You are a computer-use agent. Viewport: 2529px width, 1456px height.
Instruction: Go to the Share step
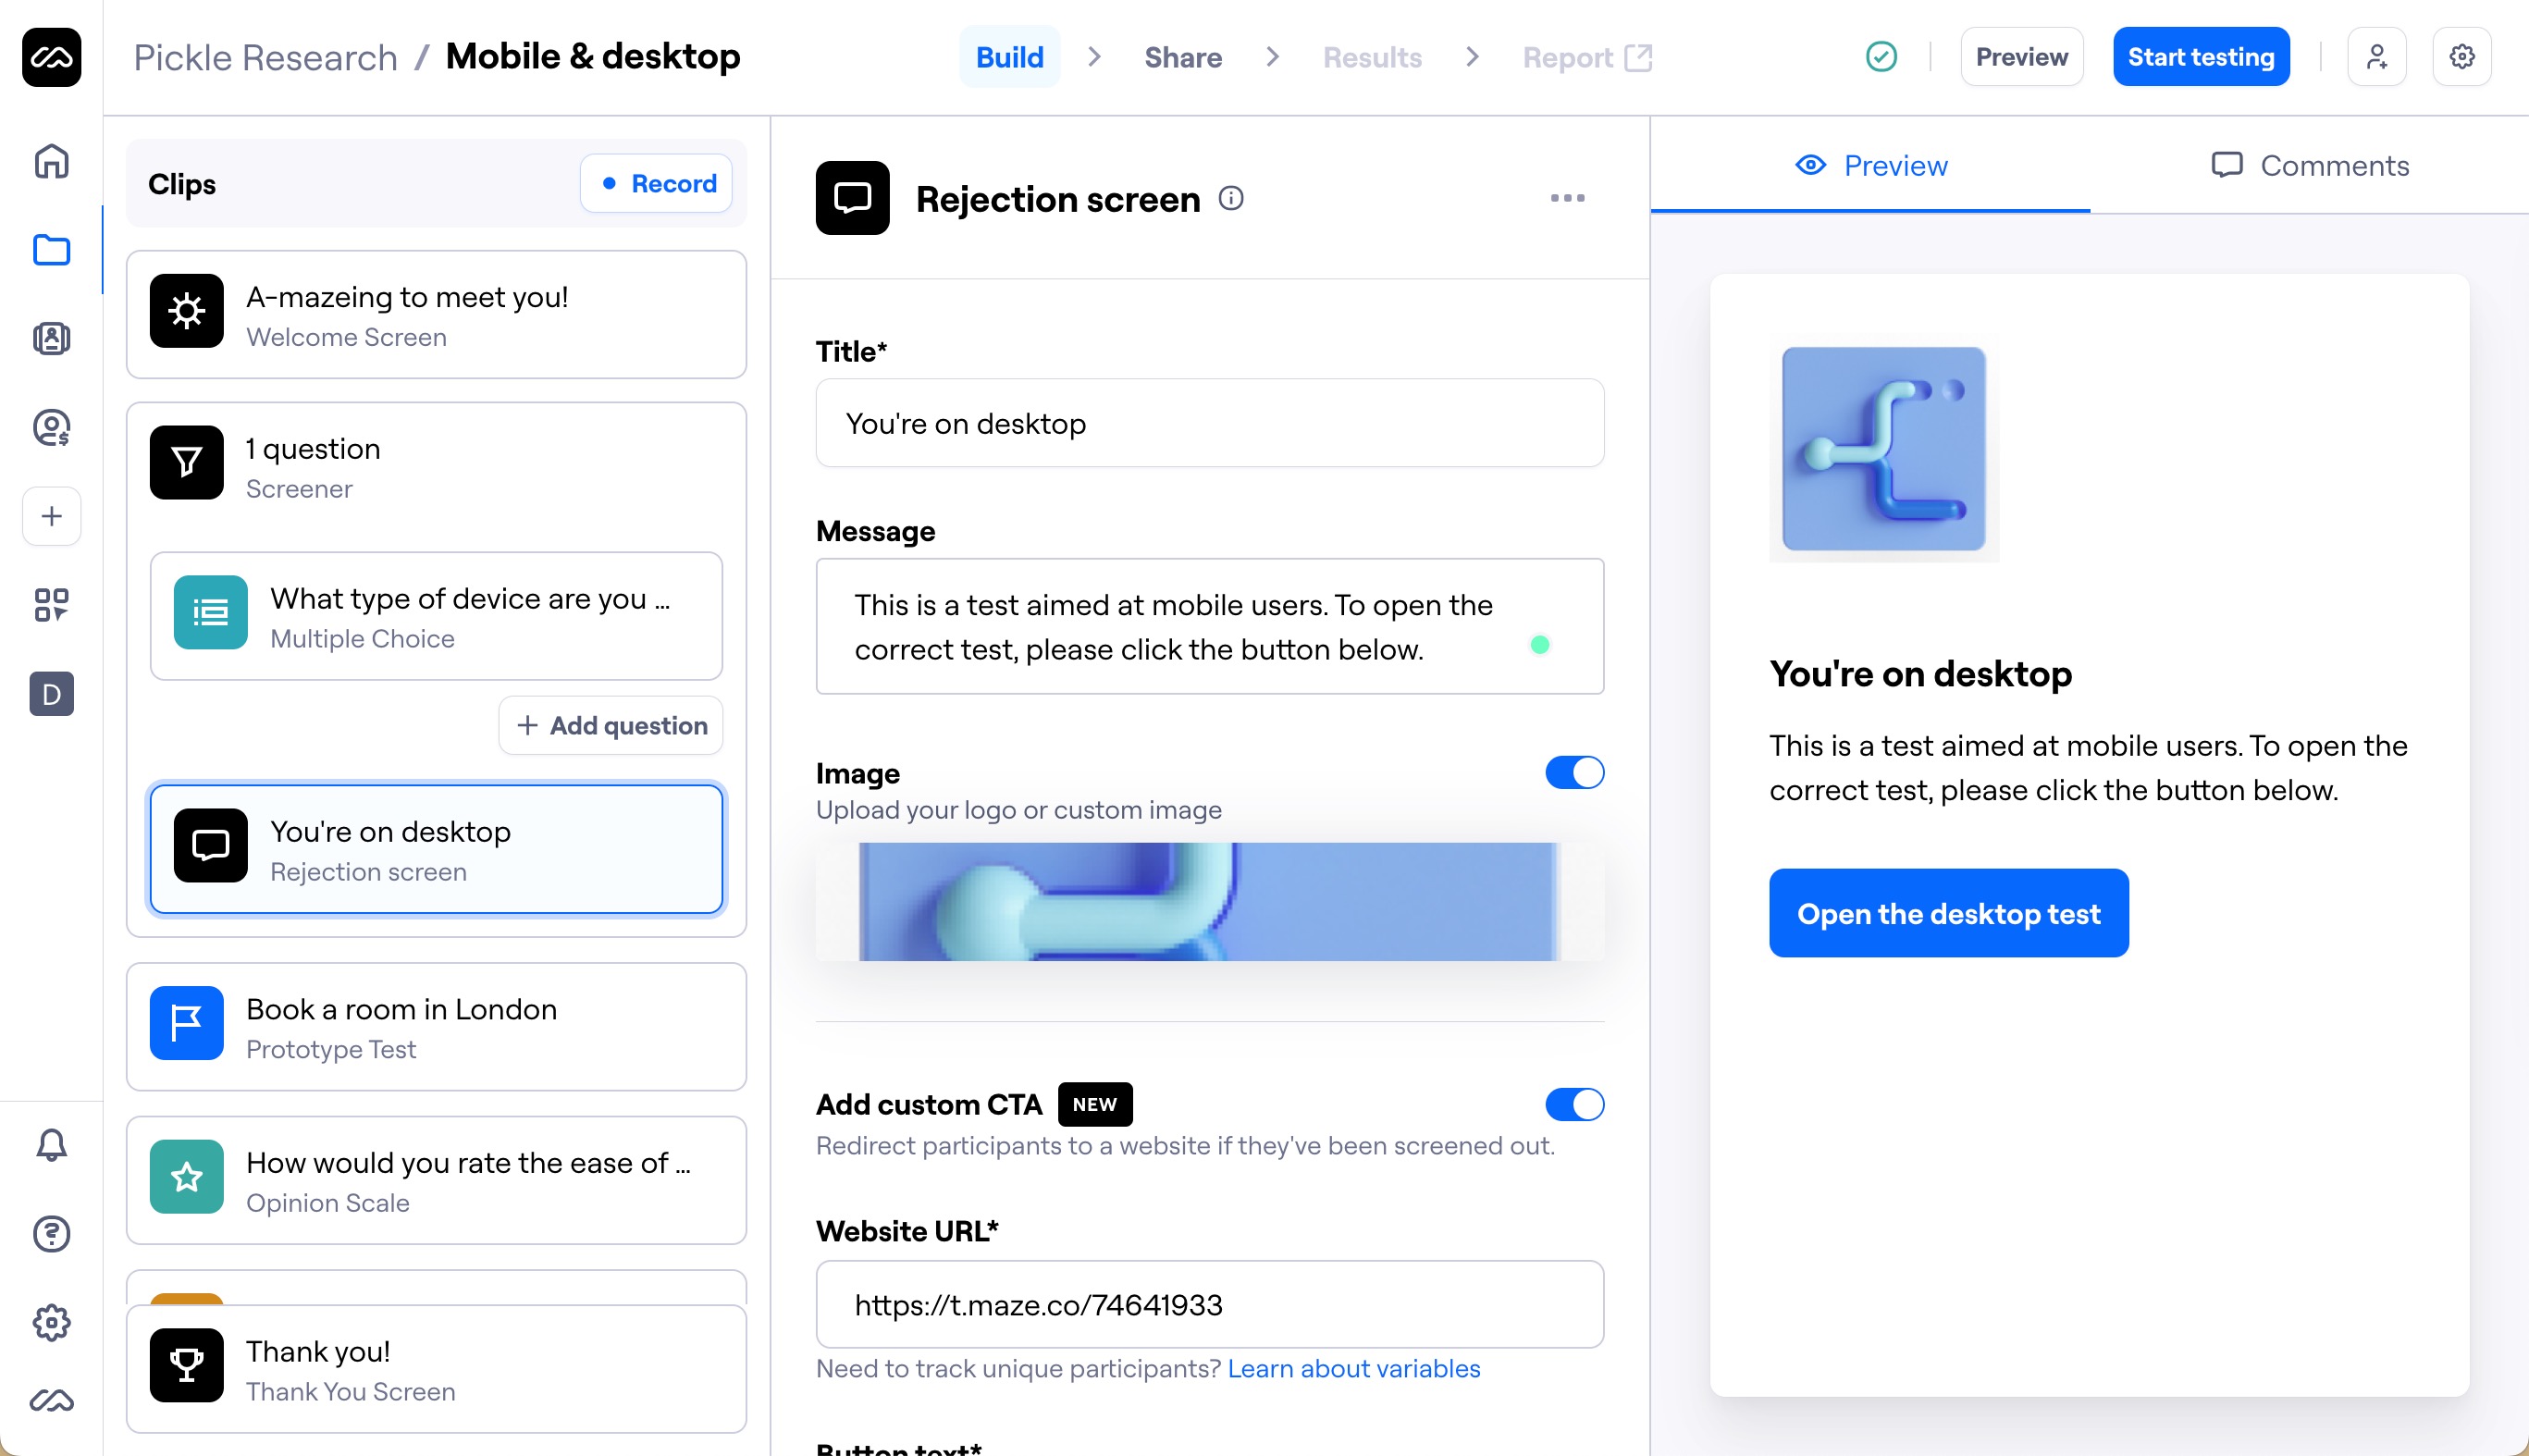click(x=1183, y=57)
